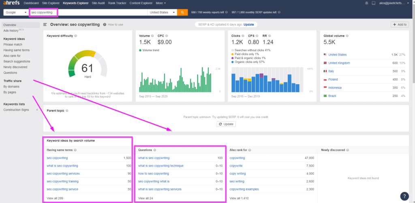Click the Volume info icon

152,36
